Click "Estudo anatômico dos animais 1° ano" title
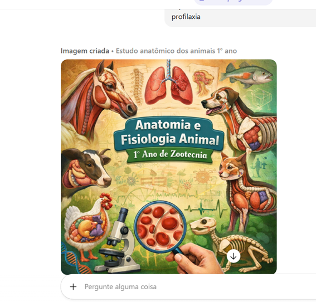The width and height of the screenshot is (316, 302). 176,51
